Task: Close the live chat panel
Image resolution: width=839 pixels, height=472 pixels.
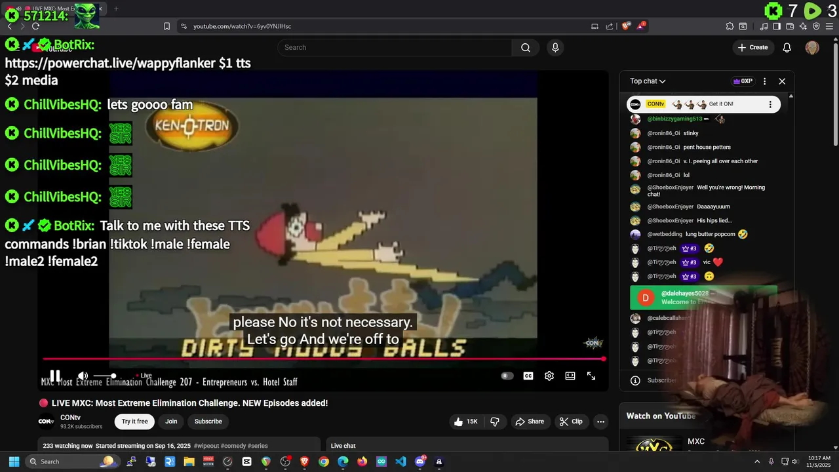Action: [x=782, y=81]
